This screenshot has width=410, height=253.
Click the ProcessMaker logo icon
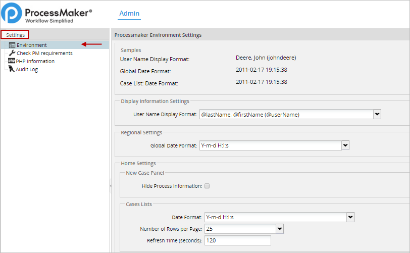(12, 14)
